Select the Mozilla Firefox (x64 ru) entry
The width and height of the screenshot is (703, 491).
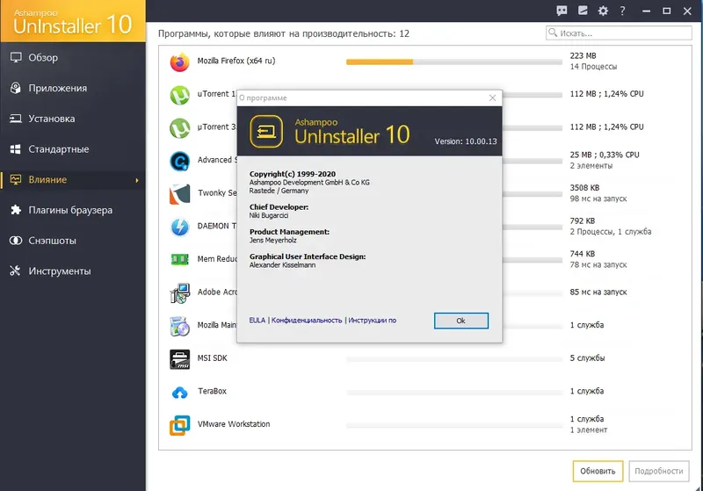point(236,61)
